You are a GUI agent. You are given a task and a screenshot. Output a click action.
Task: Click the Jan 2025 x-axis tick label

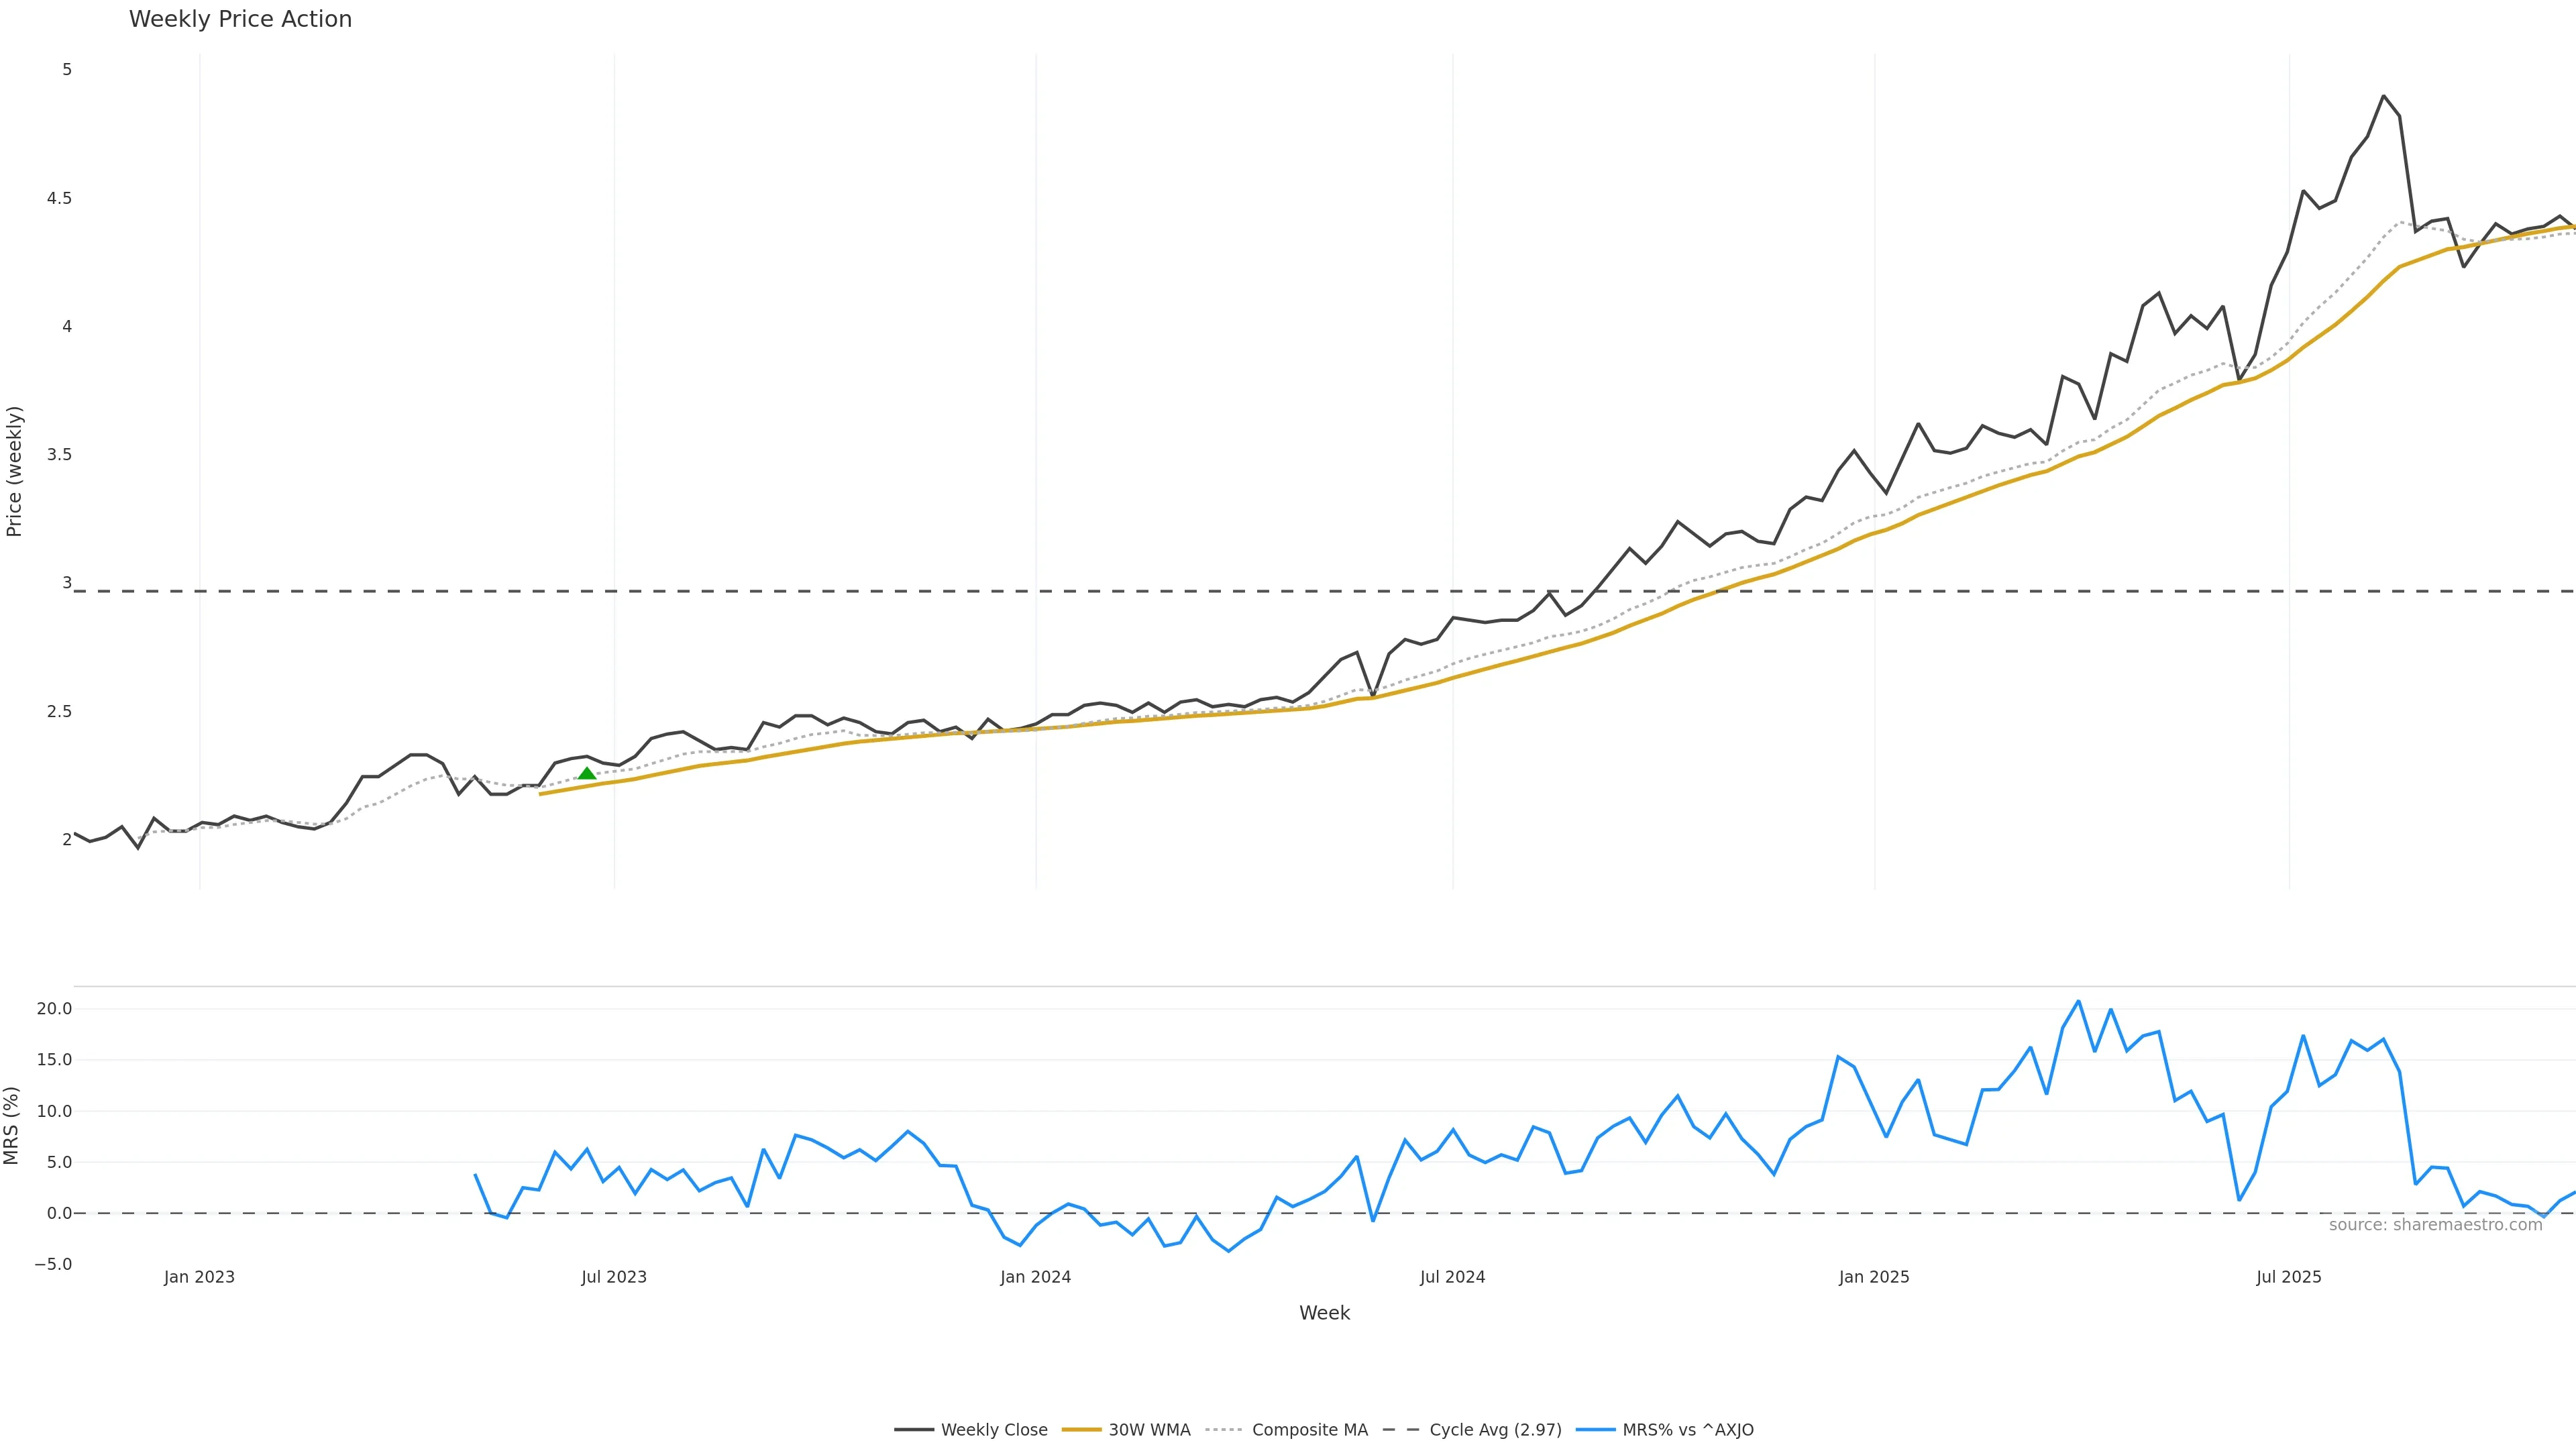click(1874, 1277)
